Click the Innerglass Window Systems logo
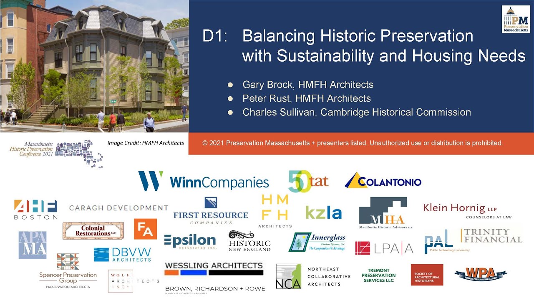The height and width of the screenshot is (300, 534). coord(318,242)
